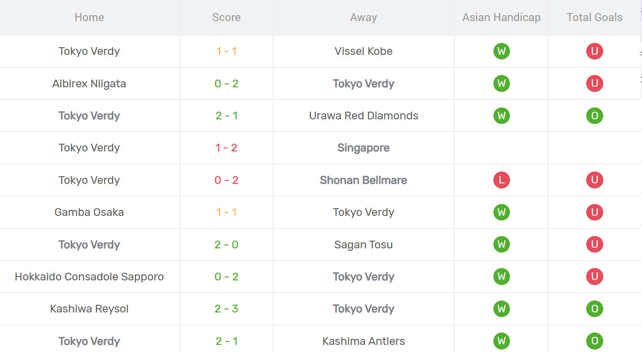This screenshot has height=352, width=642.
Task: Click the Asian Handicap column header
Action: (501, 17)
